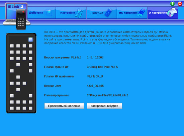Click the Копировать в буфер button
The width and height of the screenshot is (184, 136).
[105, 106]
